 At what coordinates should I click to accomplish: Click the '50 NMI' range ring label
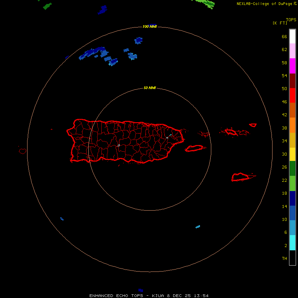click(150, 88)
